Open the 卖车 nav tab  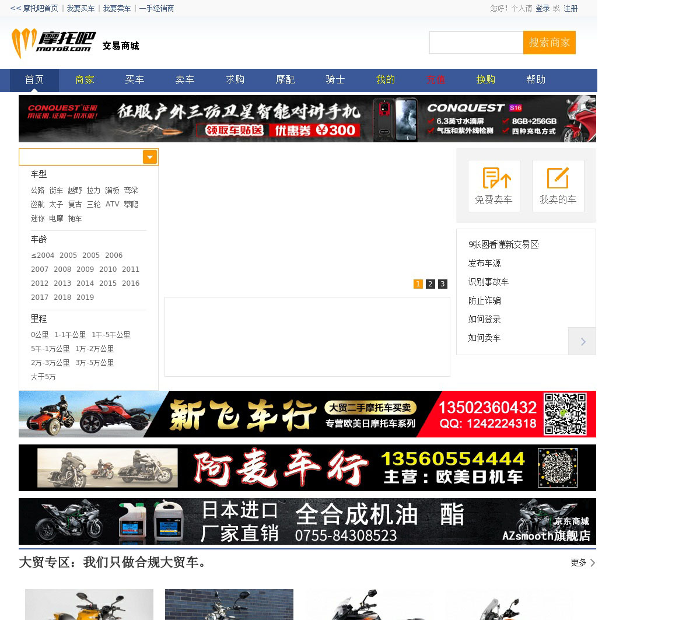(x=185, y=80)
